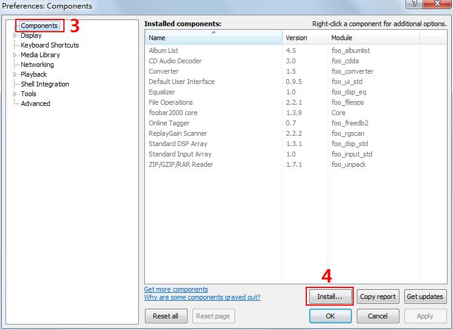Click the foo_freedb2 module cell
The width and height of the screenshot is (453, 330).
(350, 123)
